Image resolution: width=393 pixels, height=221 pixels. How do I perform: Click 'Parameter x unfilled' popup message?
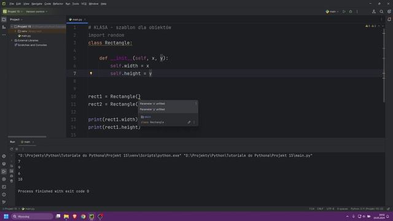(152, 104)
